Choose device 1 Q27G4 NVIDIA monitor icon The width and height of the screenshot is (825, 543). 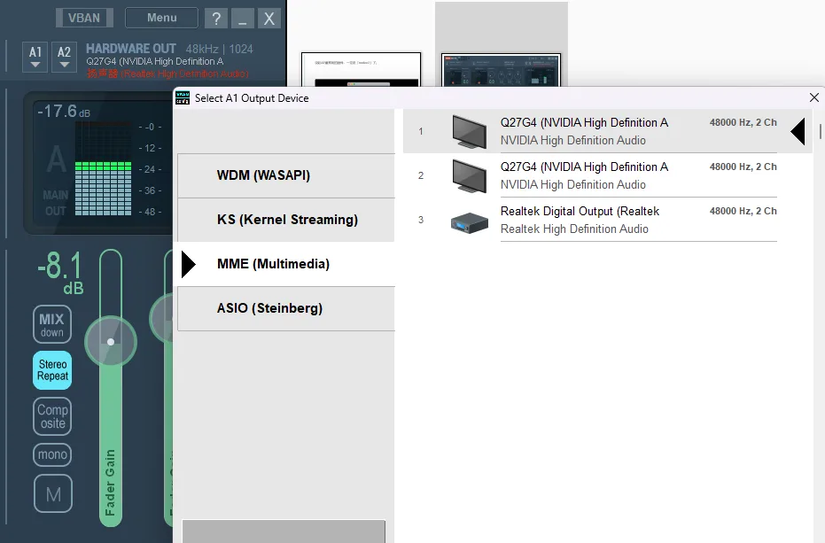point(470,131)
